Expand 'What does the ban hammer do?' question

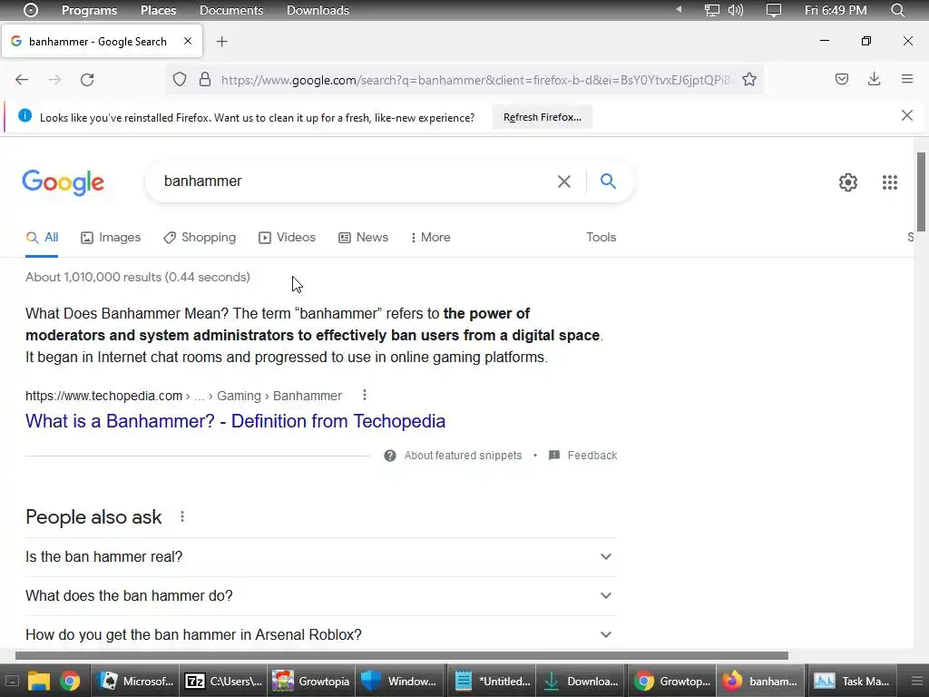tap(321, 595)
